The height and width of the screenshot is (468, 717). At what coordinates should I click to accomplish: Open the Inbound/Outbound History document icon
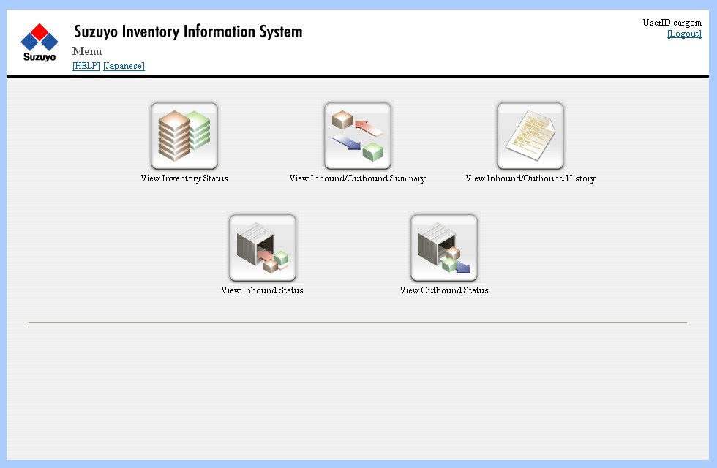point(530,136)
